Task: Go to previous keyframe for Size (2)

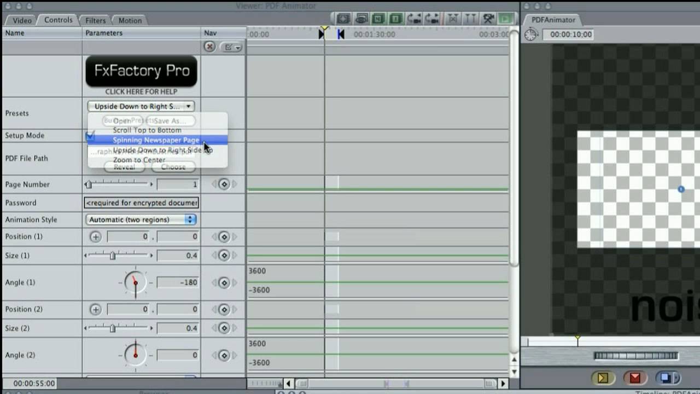Action: pos(214,328)
